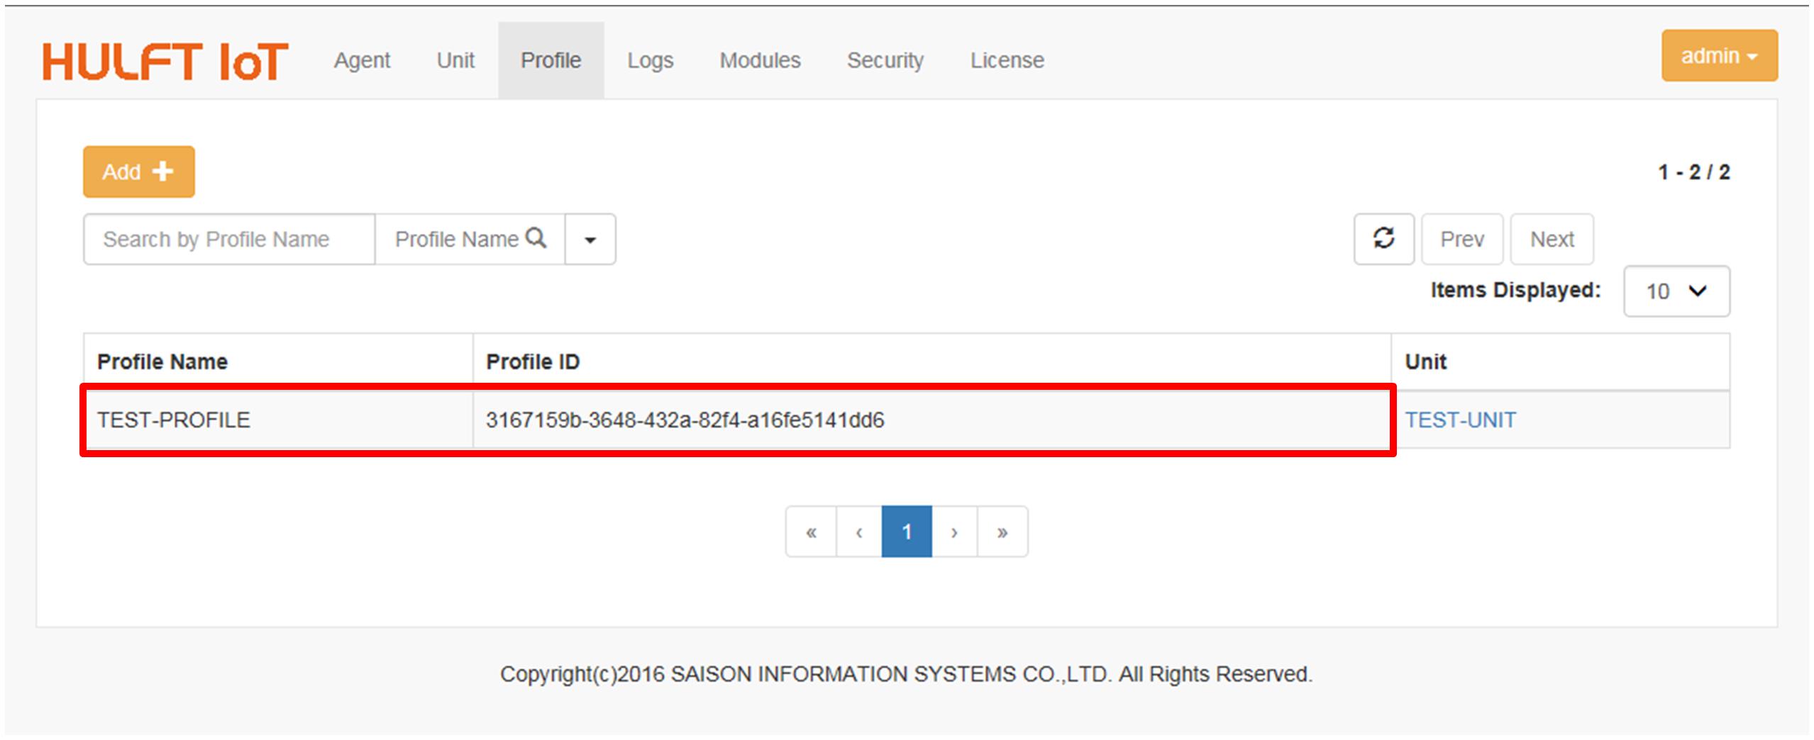Click the Profile Name column header

(277, 361)
